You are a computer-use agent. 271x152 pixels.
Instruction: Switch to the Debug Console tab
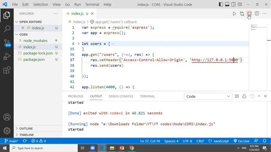click(121, 96)
